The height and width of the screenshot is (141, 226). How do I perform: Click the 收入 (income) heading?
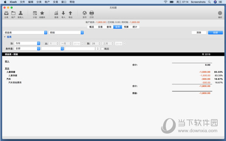coord(7,61)
